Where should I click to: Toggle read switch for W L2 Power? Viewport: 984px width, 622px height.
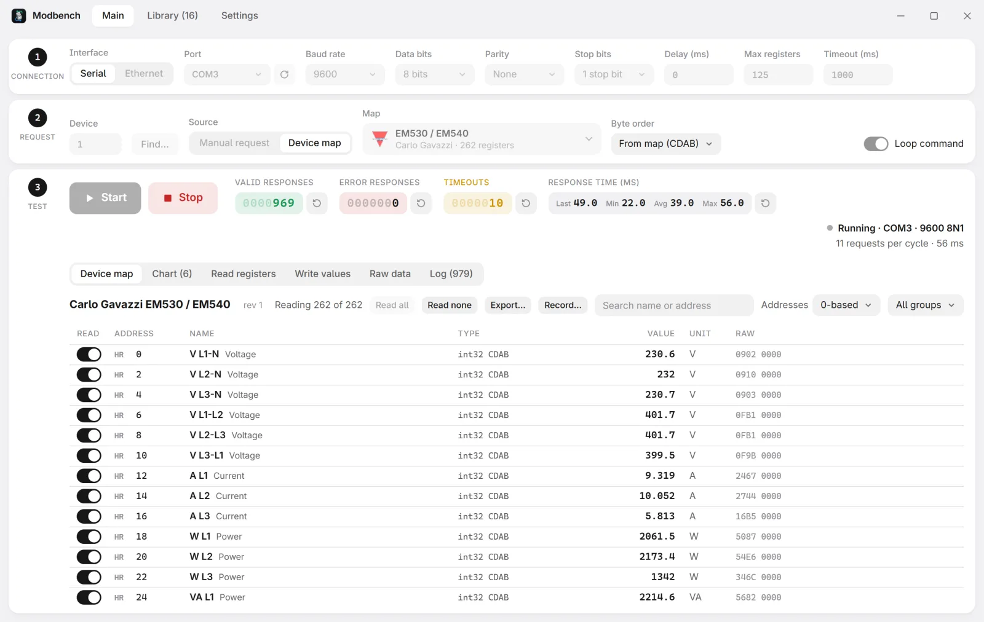(89, 557)
